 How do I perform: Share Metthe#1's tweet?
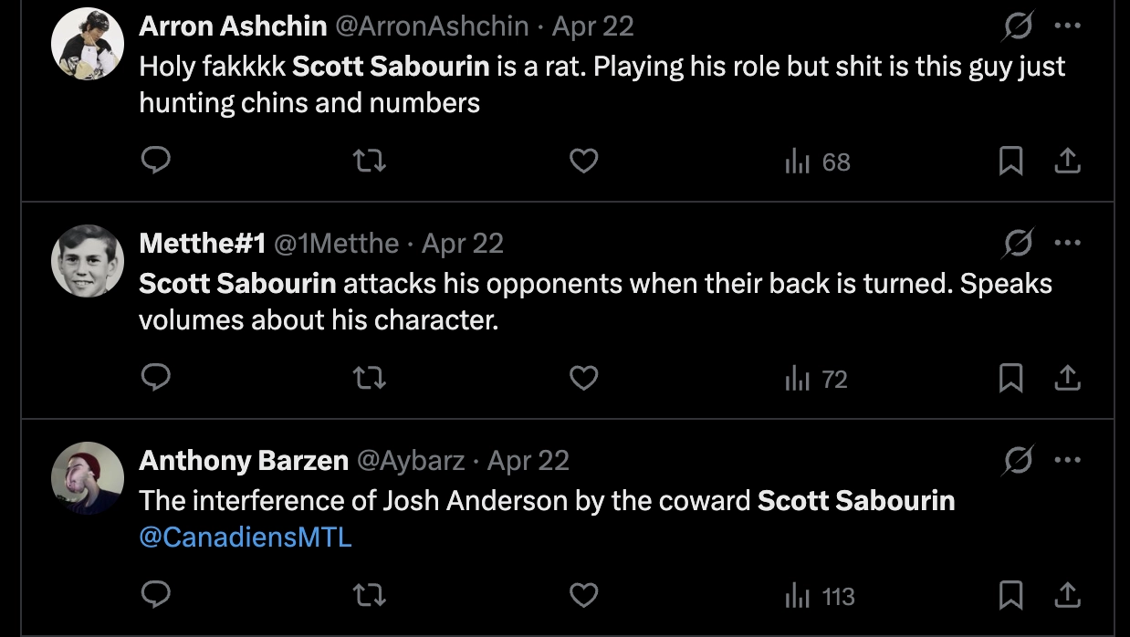[x=1067, y=378]
